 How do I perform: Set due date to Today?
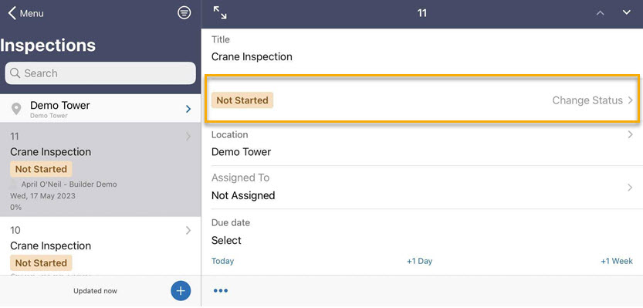[222, 261]
